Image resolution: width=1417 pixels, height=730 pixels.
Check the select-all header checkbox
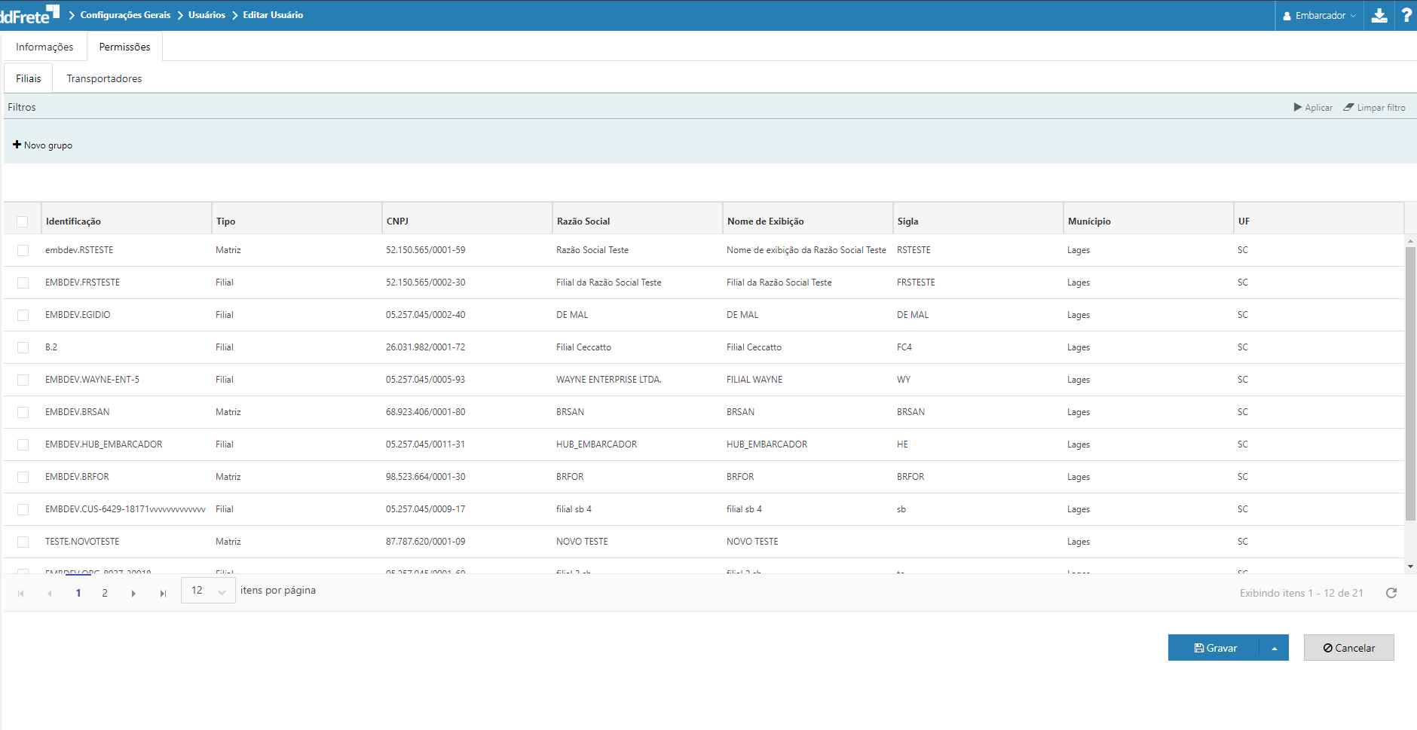(x=23, y=221)
